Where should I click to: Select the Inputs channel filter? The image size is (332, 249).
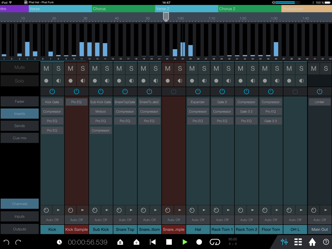pyautogui.click(x=20, y=216)
